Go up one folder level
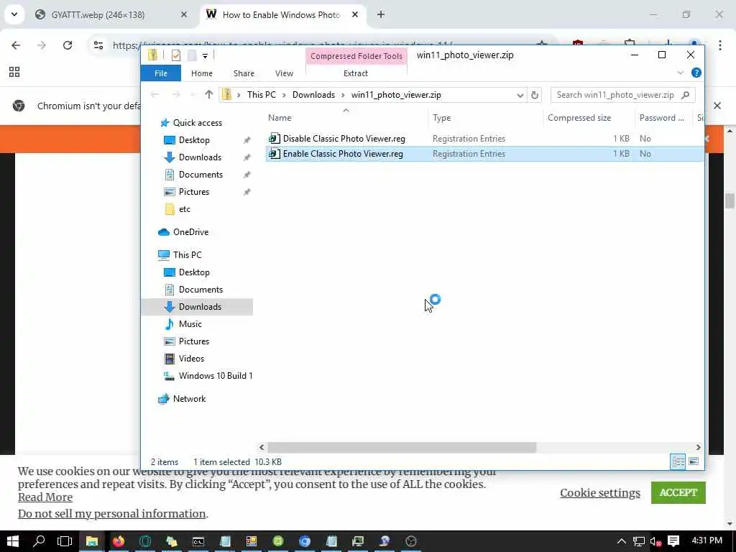Screen dimensions: 736x552 (209, 94)
